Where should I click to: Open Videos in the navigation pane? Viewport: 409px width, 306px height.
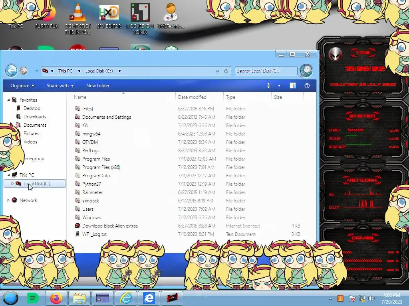point(30,142)
